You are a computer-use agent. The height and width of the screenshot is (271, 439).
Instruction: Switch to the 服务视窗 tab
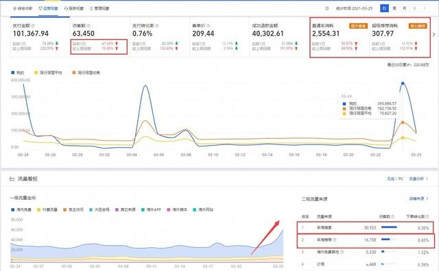[x=74, y=8]
